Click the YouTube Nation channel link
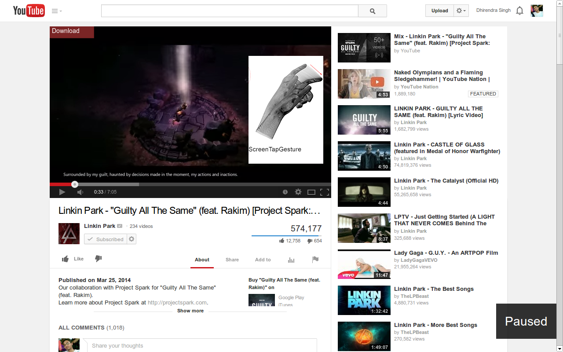This screenshot has height=352, width=563. [x=420, y=87]
